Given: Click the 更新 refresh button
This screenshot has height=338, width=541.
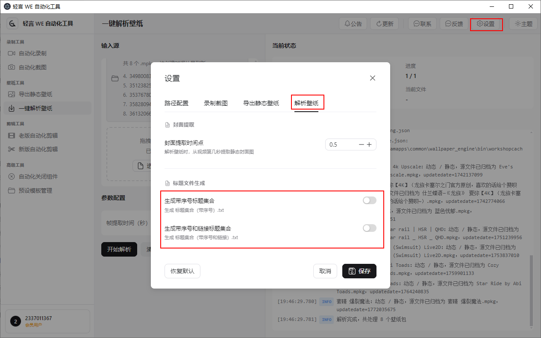Looking at the screenshot, I should tap(384, 23).
